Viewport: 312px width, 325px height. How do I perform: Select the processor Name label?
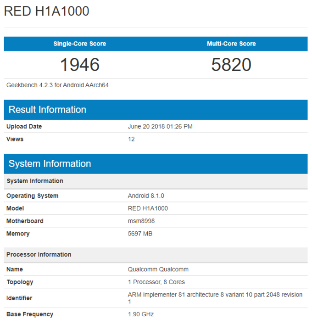coord(15,269)
